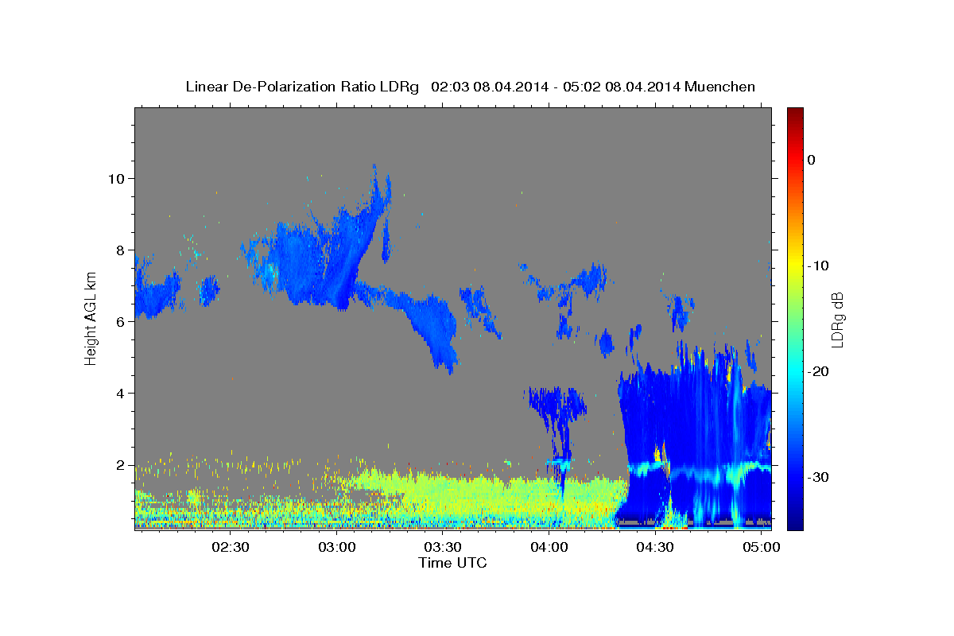The height and width of the screenshot is (636, 954).
Task: Click the height label '2'
Action: (x=121, y=464)
